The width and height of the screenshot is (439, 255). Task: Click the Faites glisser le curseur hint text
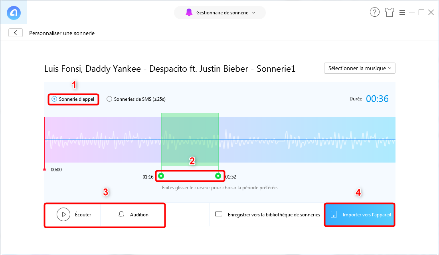[220, 188]
